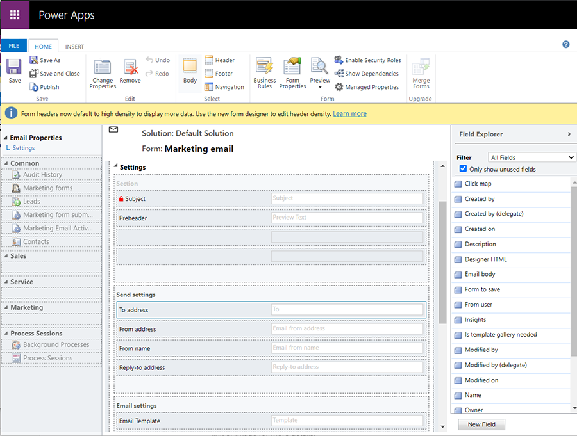Viewport: 577px width, 436px height.
Task: Click the New Field button
Action: click(481, 424)
